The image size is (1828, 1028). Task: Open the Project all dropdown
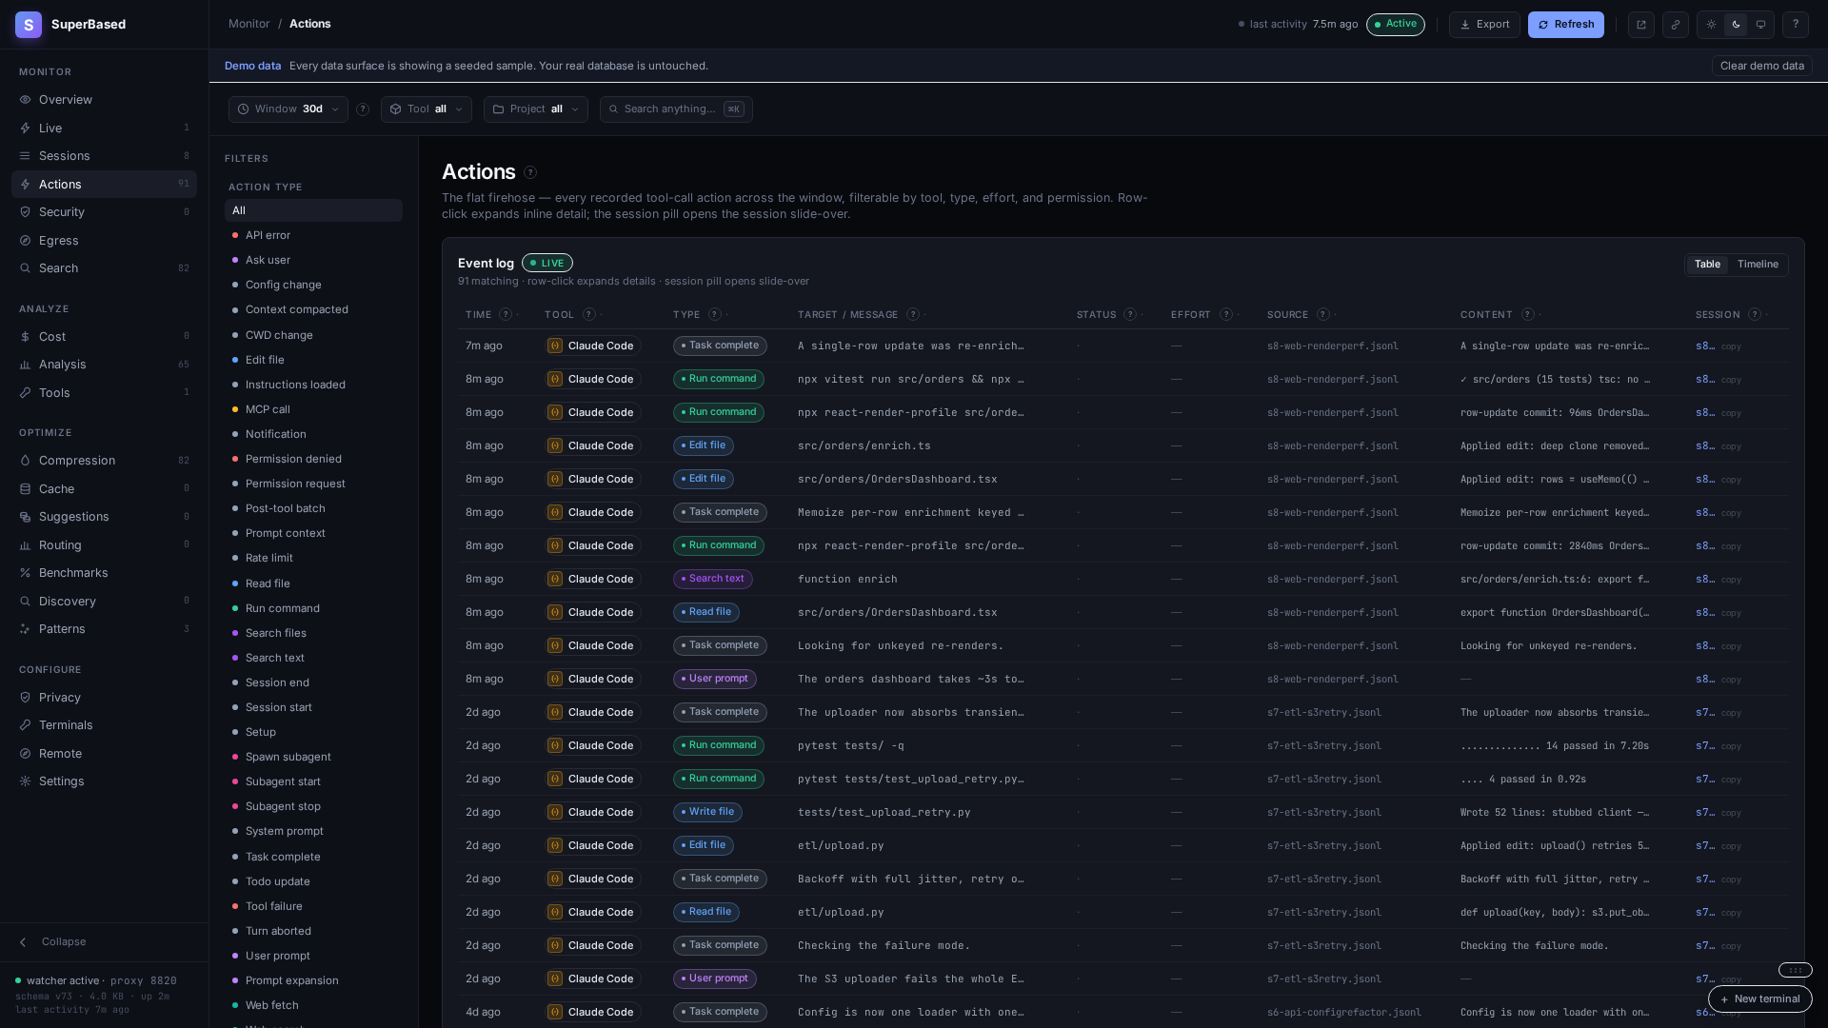536,109
